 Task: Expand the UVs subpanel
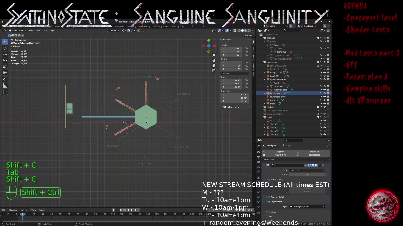point(267,216)
